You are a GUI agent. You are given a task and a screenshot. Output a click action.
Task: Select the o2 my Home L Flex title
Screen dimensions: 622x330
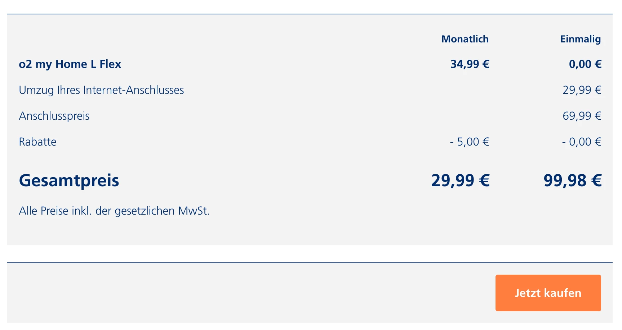point(70,64)
